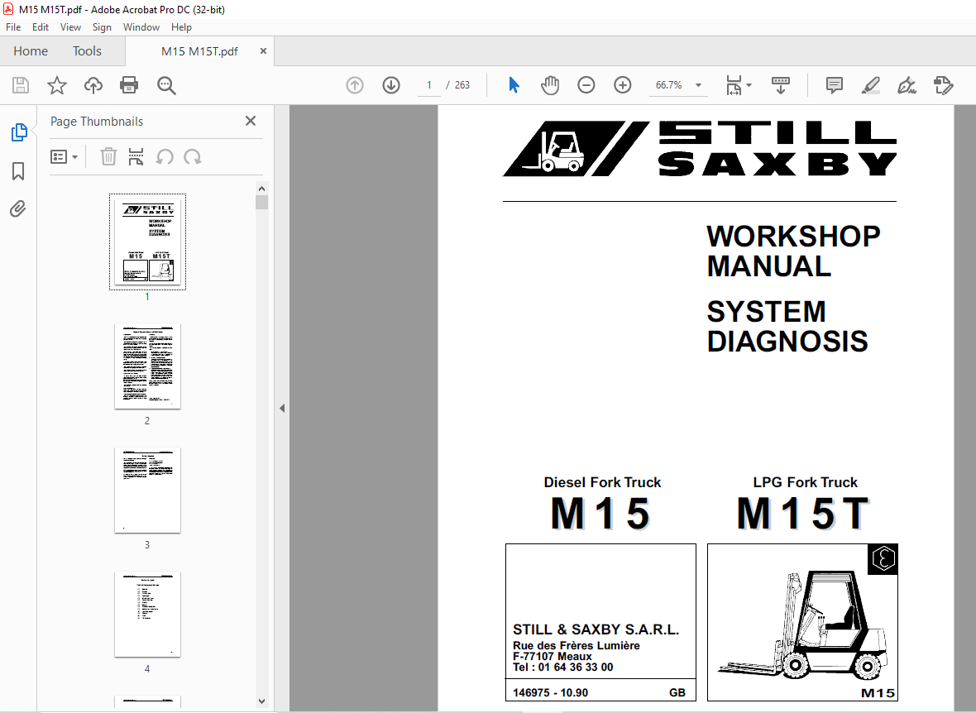This screenshot has height=713, width=976.
Task: Click thumbnails scrollbar down arrow
Action: (x=262, y=701)
